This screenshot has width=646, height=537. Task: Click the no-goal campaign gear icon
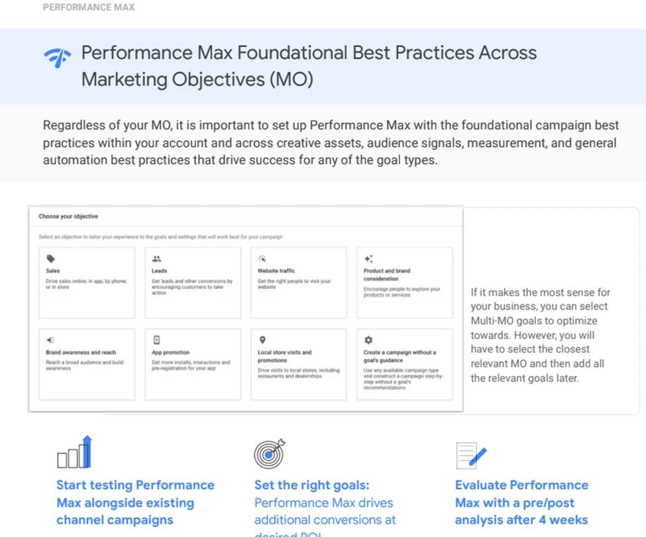pyautogui.click(x=368, y=340)
